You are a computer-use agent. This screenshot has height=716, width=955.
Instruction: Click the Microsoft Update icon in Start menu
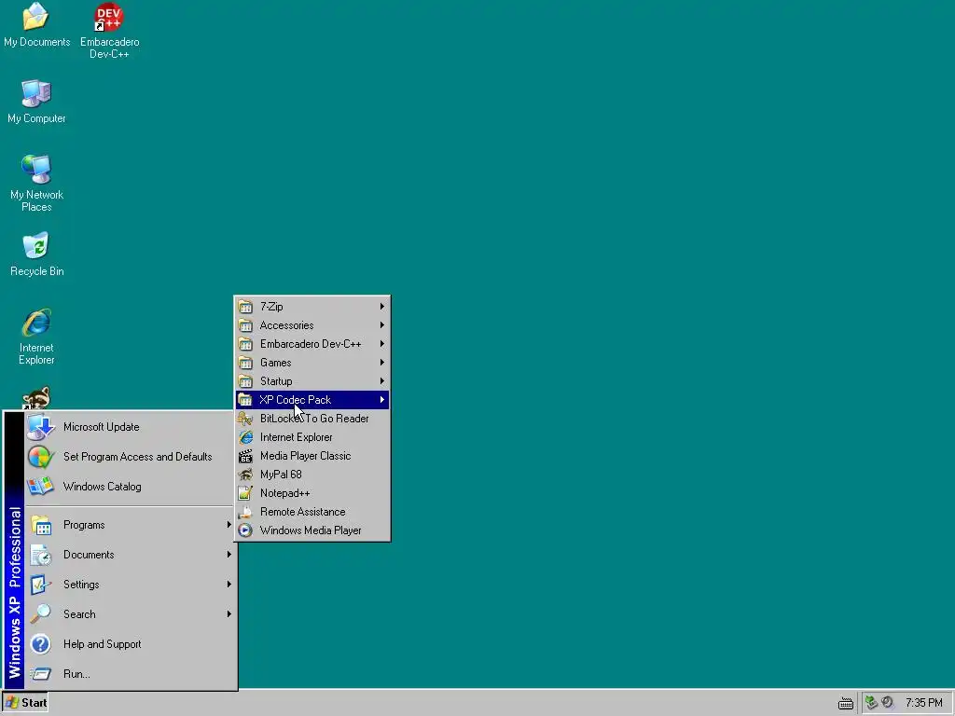41,427
